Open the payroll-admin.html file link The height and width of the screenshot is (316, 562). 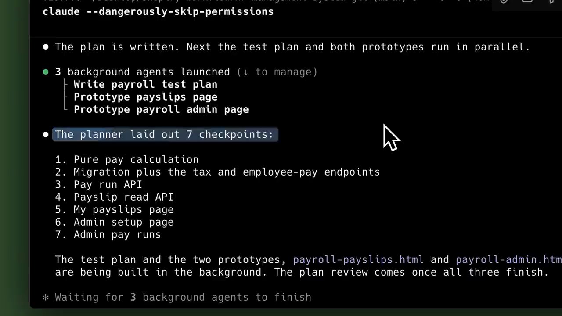509,259
